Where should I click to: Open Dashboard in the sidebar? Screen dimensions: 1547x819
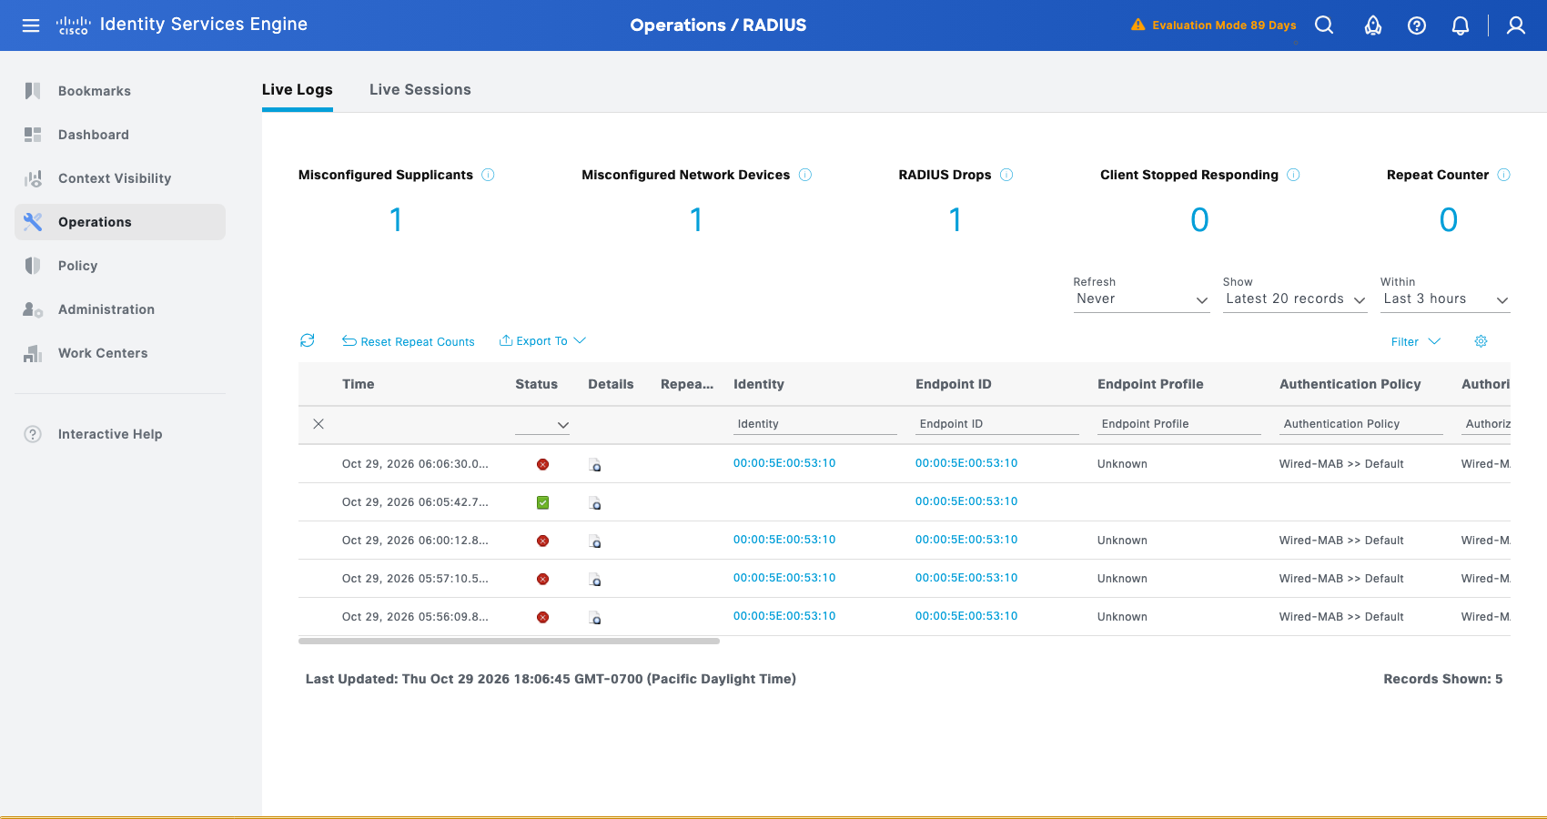[120, 135]
